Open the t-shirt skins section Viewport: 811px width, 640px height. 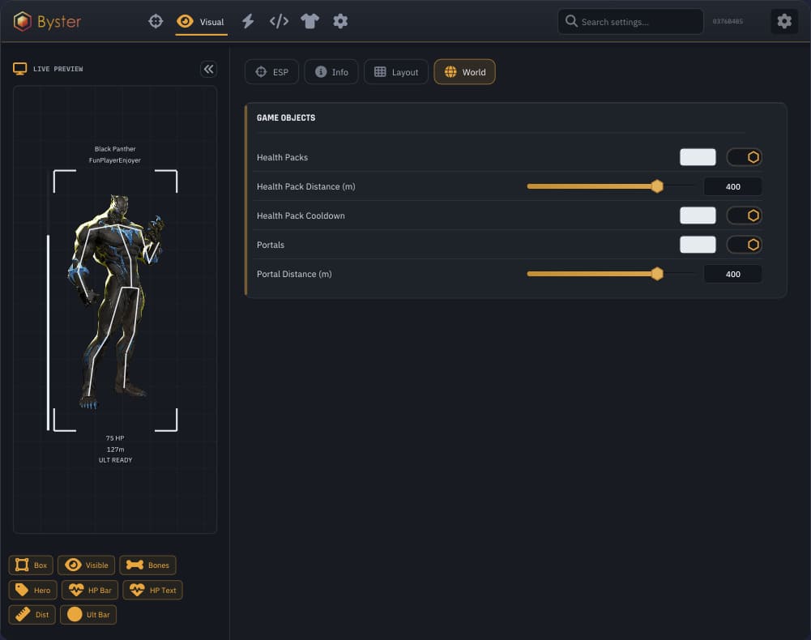[309, 21]
